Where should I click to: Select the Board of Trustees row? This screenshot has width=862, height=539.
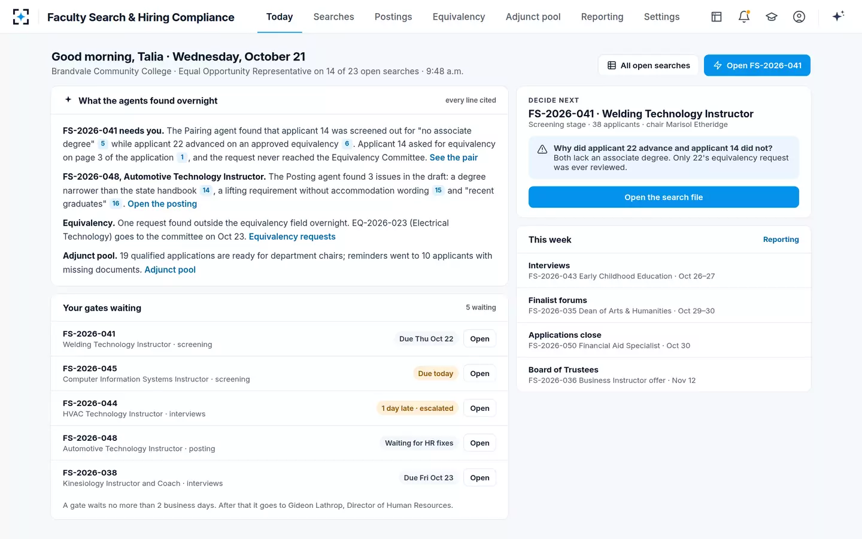point(664,375)
